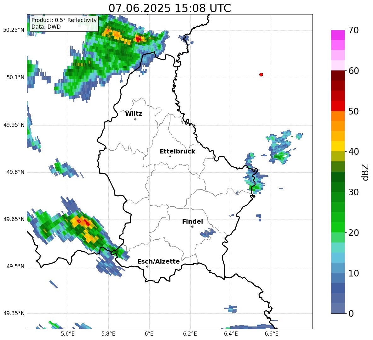Click the cross marker below Esch/Alzette
Image resolution: width=373 pixels, height=340 pixels.
(x=147, y=267)
